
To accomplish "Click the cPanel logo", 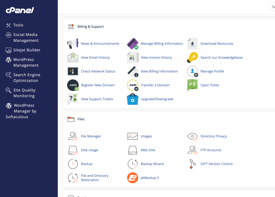I will tap(20, 10).
